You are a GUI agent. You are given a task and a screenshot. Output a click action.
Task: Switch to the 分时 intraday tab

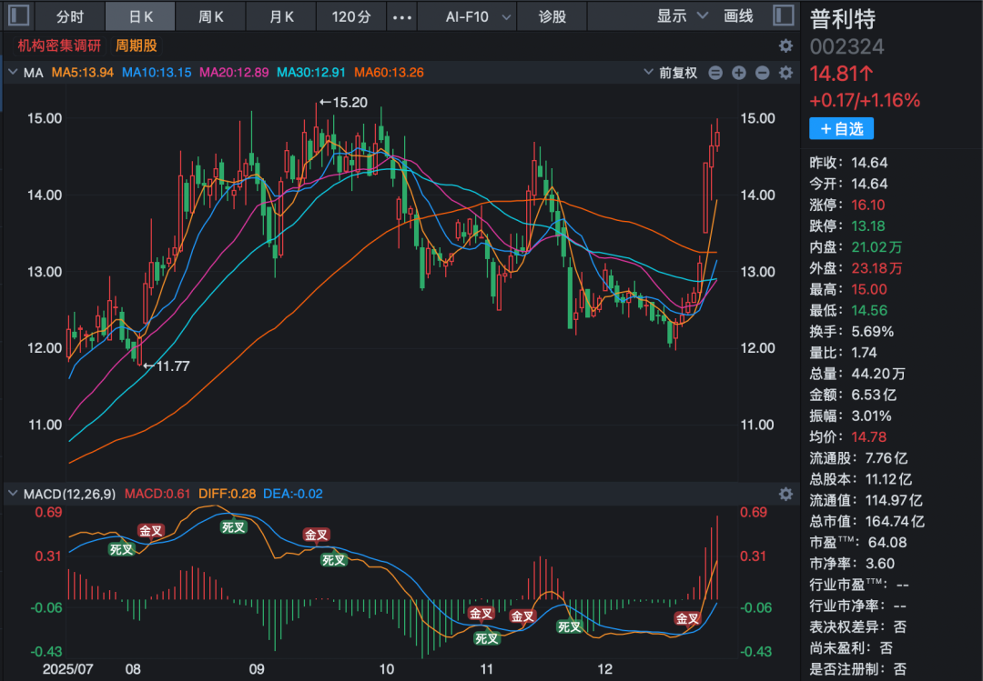(69, 16)
